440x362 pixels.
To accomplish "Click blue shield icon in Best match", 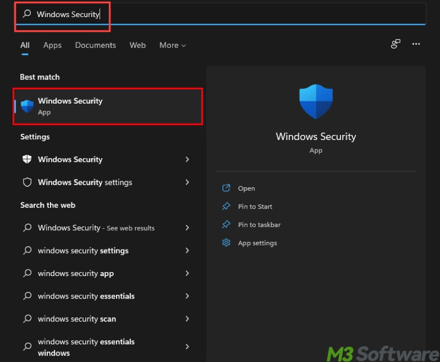I will point(27,106).
